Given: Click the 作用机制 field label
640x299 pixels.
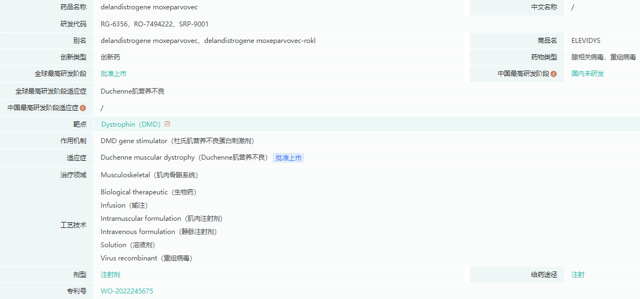Looking at the screenshot, I should pos(73,141).
